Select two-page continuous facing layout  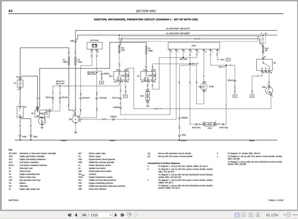tap(258, 215)
